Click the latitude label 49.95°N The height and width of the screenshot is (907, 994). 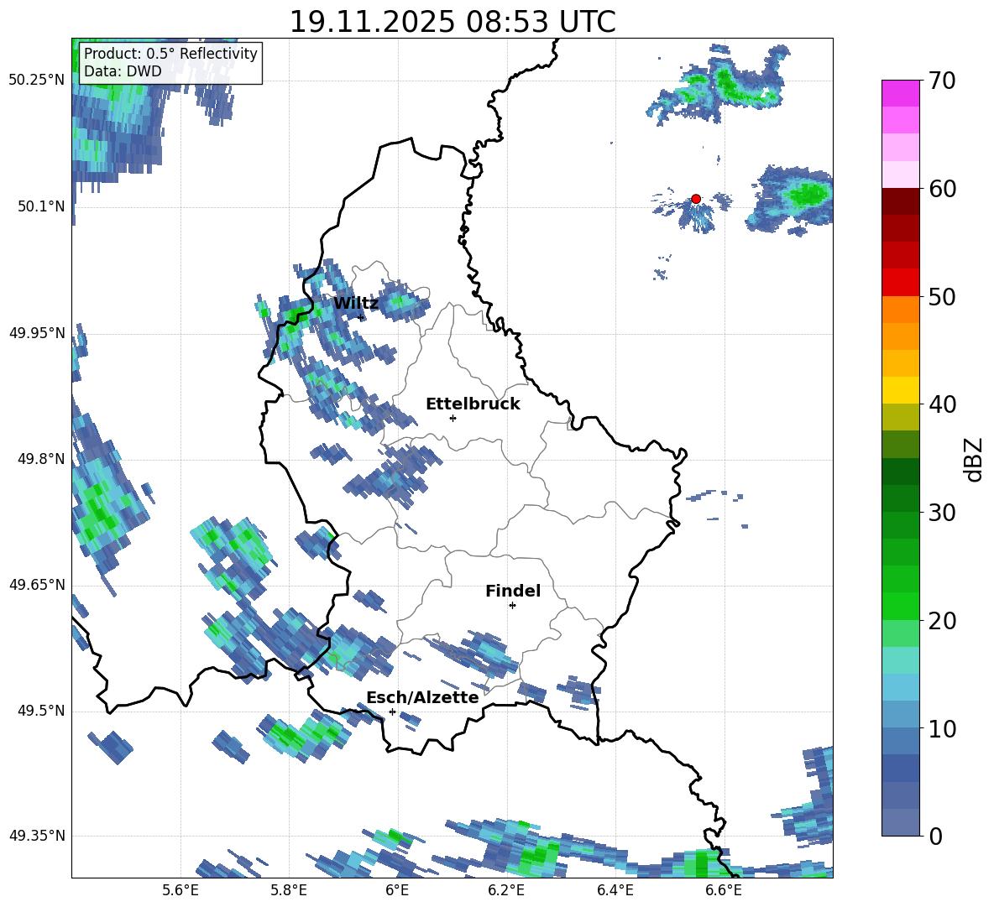click(x=37, y=332)
